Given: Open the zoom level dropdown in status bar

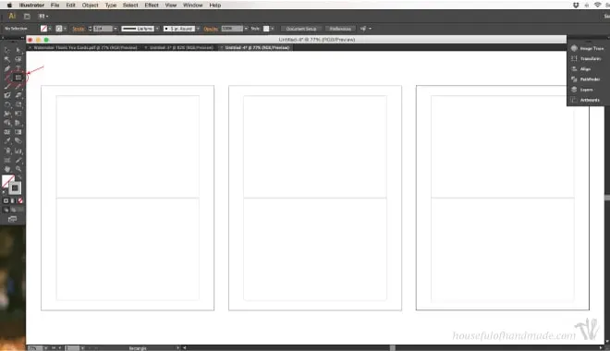Looking at the screenshot, I should pyautogui.click(x=45, y=348).
